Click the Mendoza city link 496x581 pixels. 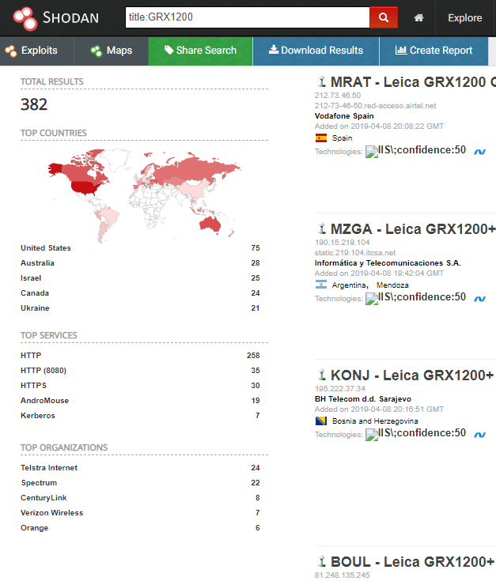coord(392,285)
